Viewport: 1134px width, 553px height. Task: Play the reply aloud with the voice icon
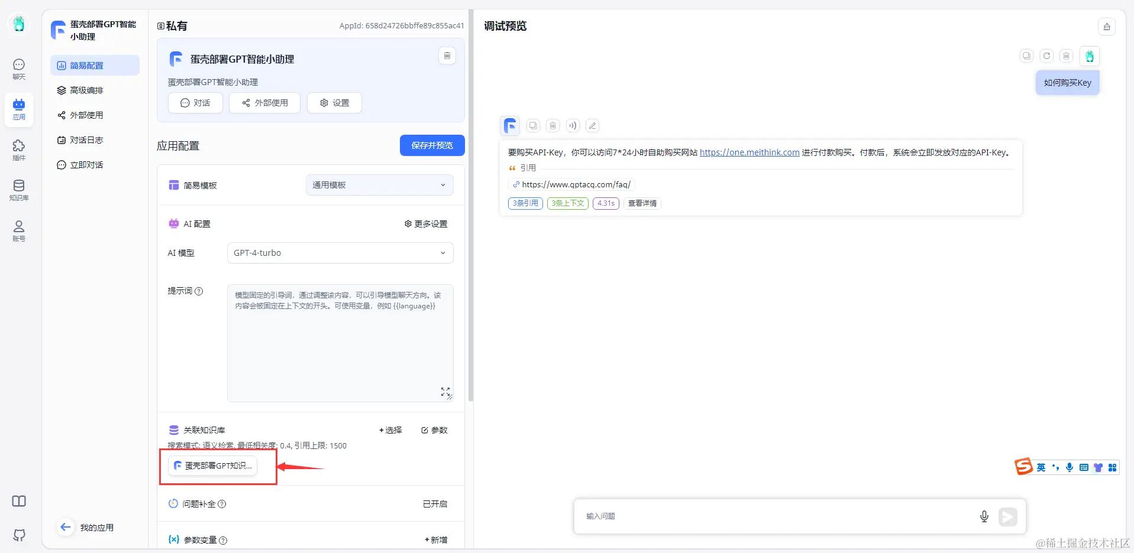[571, 125]
